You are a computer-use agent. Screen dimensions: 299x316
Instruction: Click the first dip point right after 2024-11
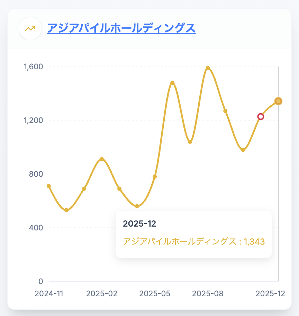click(x=66, y=210)
